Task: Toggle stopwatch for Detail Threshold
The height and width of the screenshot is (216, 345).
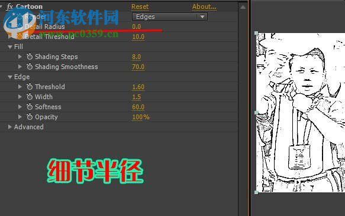Action: [20, 37]
